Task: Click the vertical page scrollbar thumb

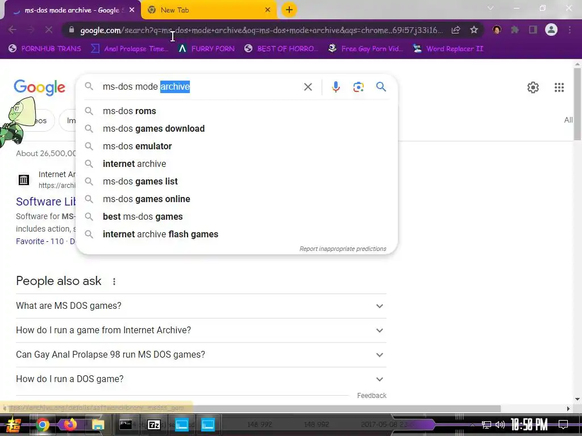Action: click(x=577, y=104)
